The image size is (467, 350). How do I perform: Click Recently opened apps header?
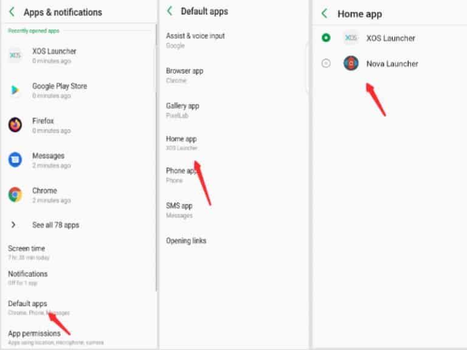coord(33,30)
